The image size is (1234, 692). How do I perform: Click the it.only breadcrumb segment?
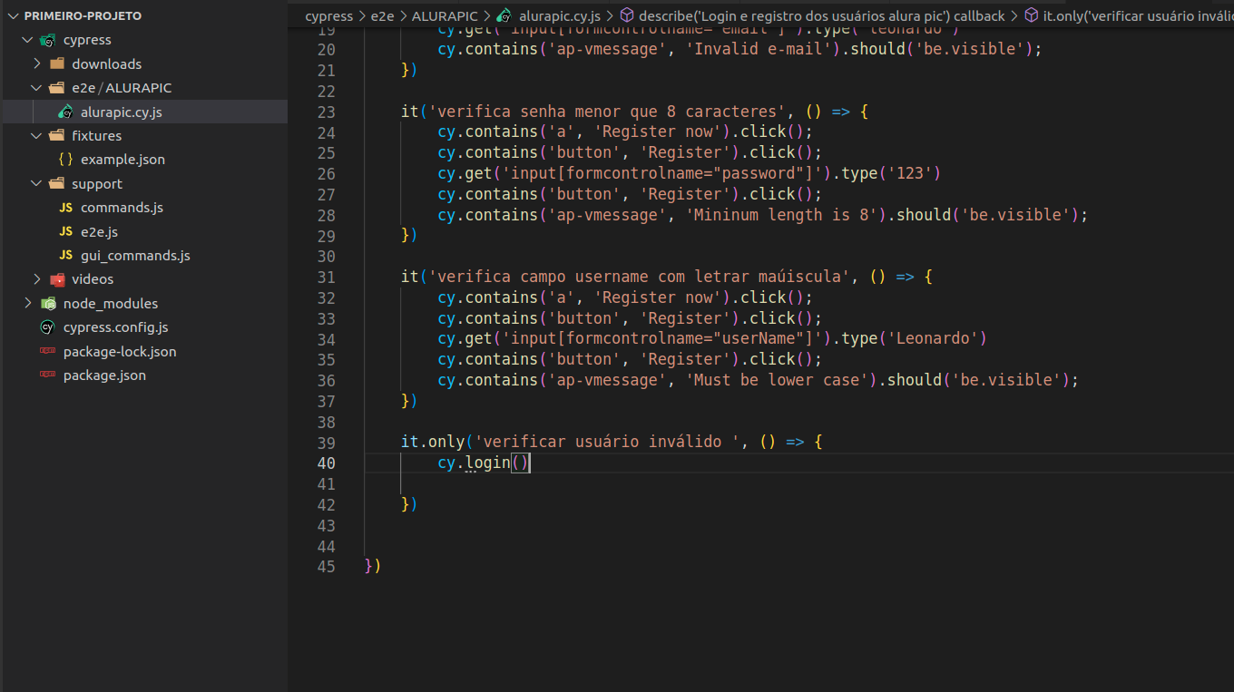(1138, 16)
